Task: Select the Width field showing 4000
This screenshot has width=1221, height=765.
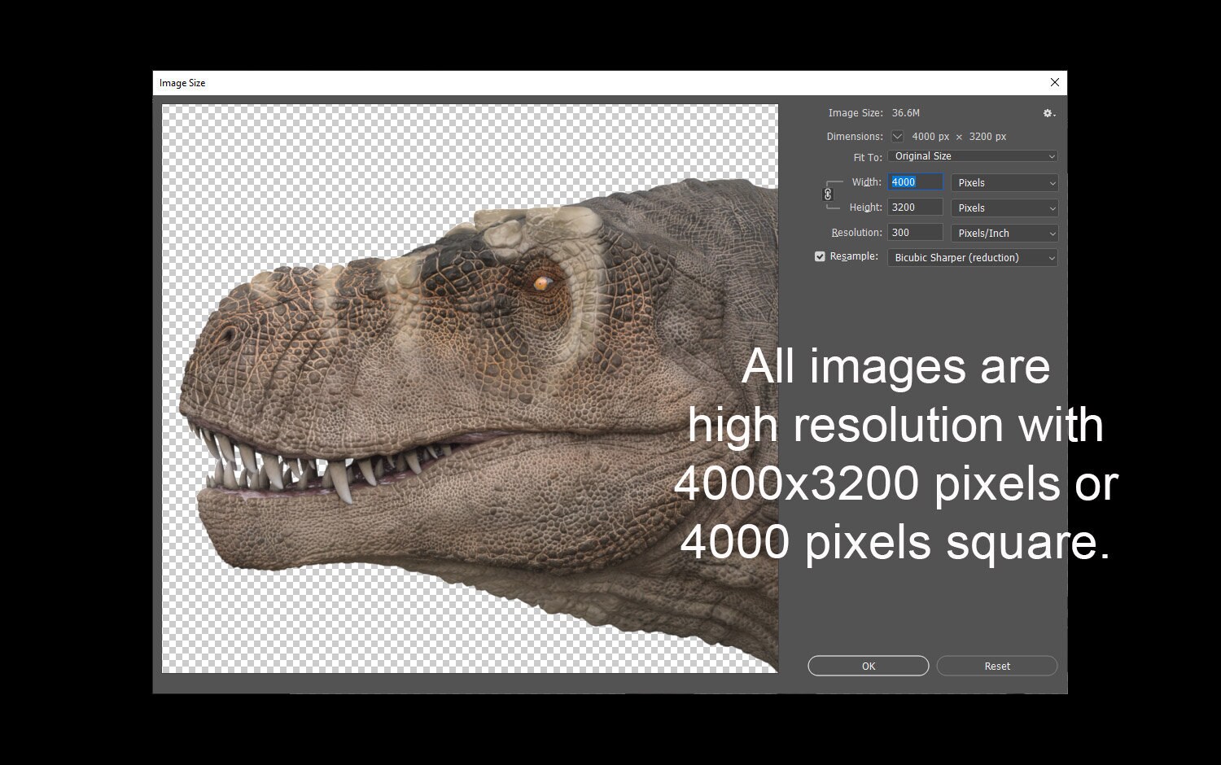Action: click(x=913, y=181)
